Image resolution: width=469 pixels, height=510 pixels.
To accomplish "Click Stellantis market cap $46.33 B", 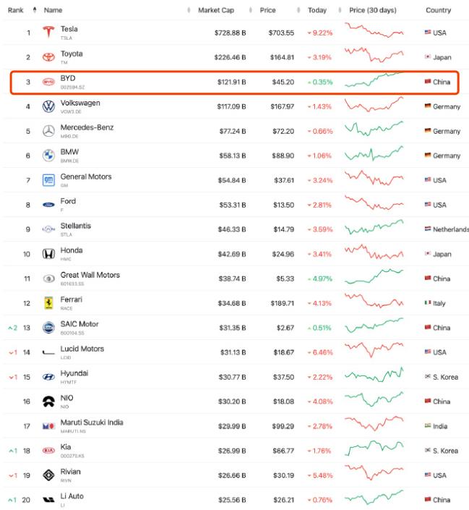I will pyautogui.click(x=232, y=229).
